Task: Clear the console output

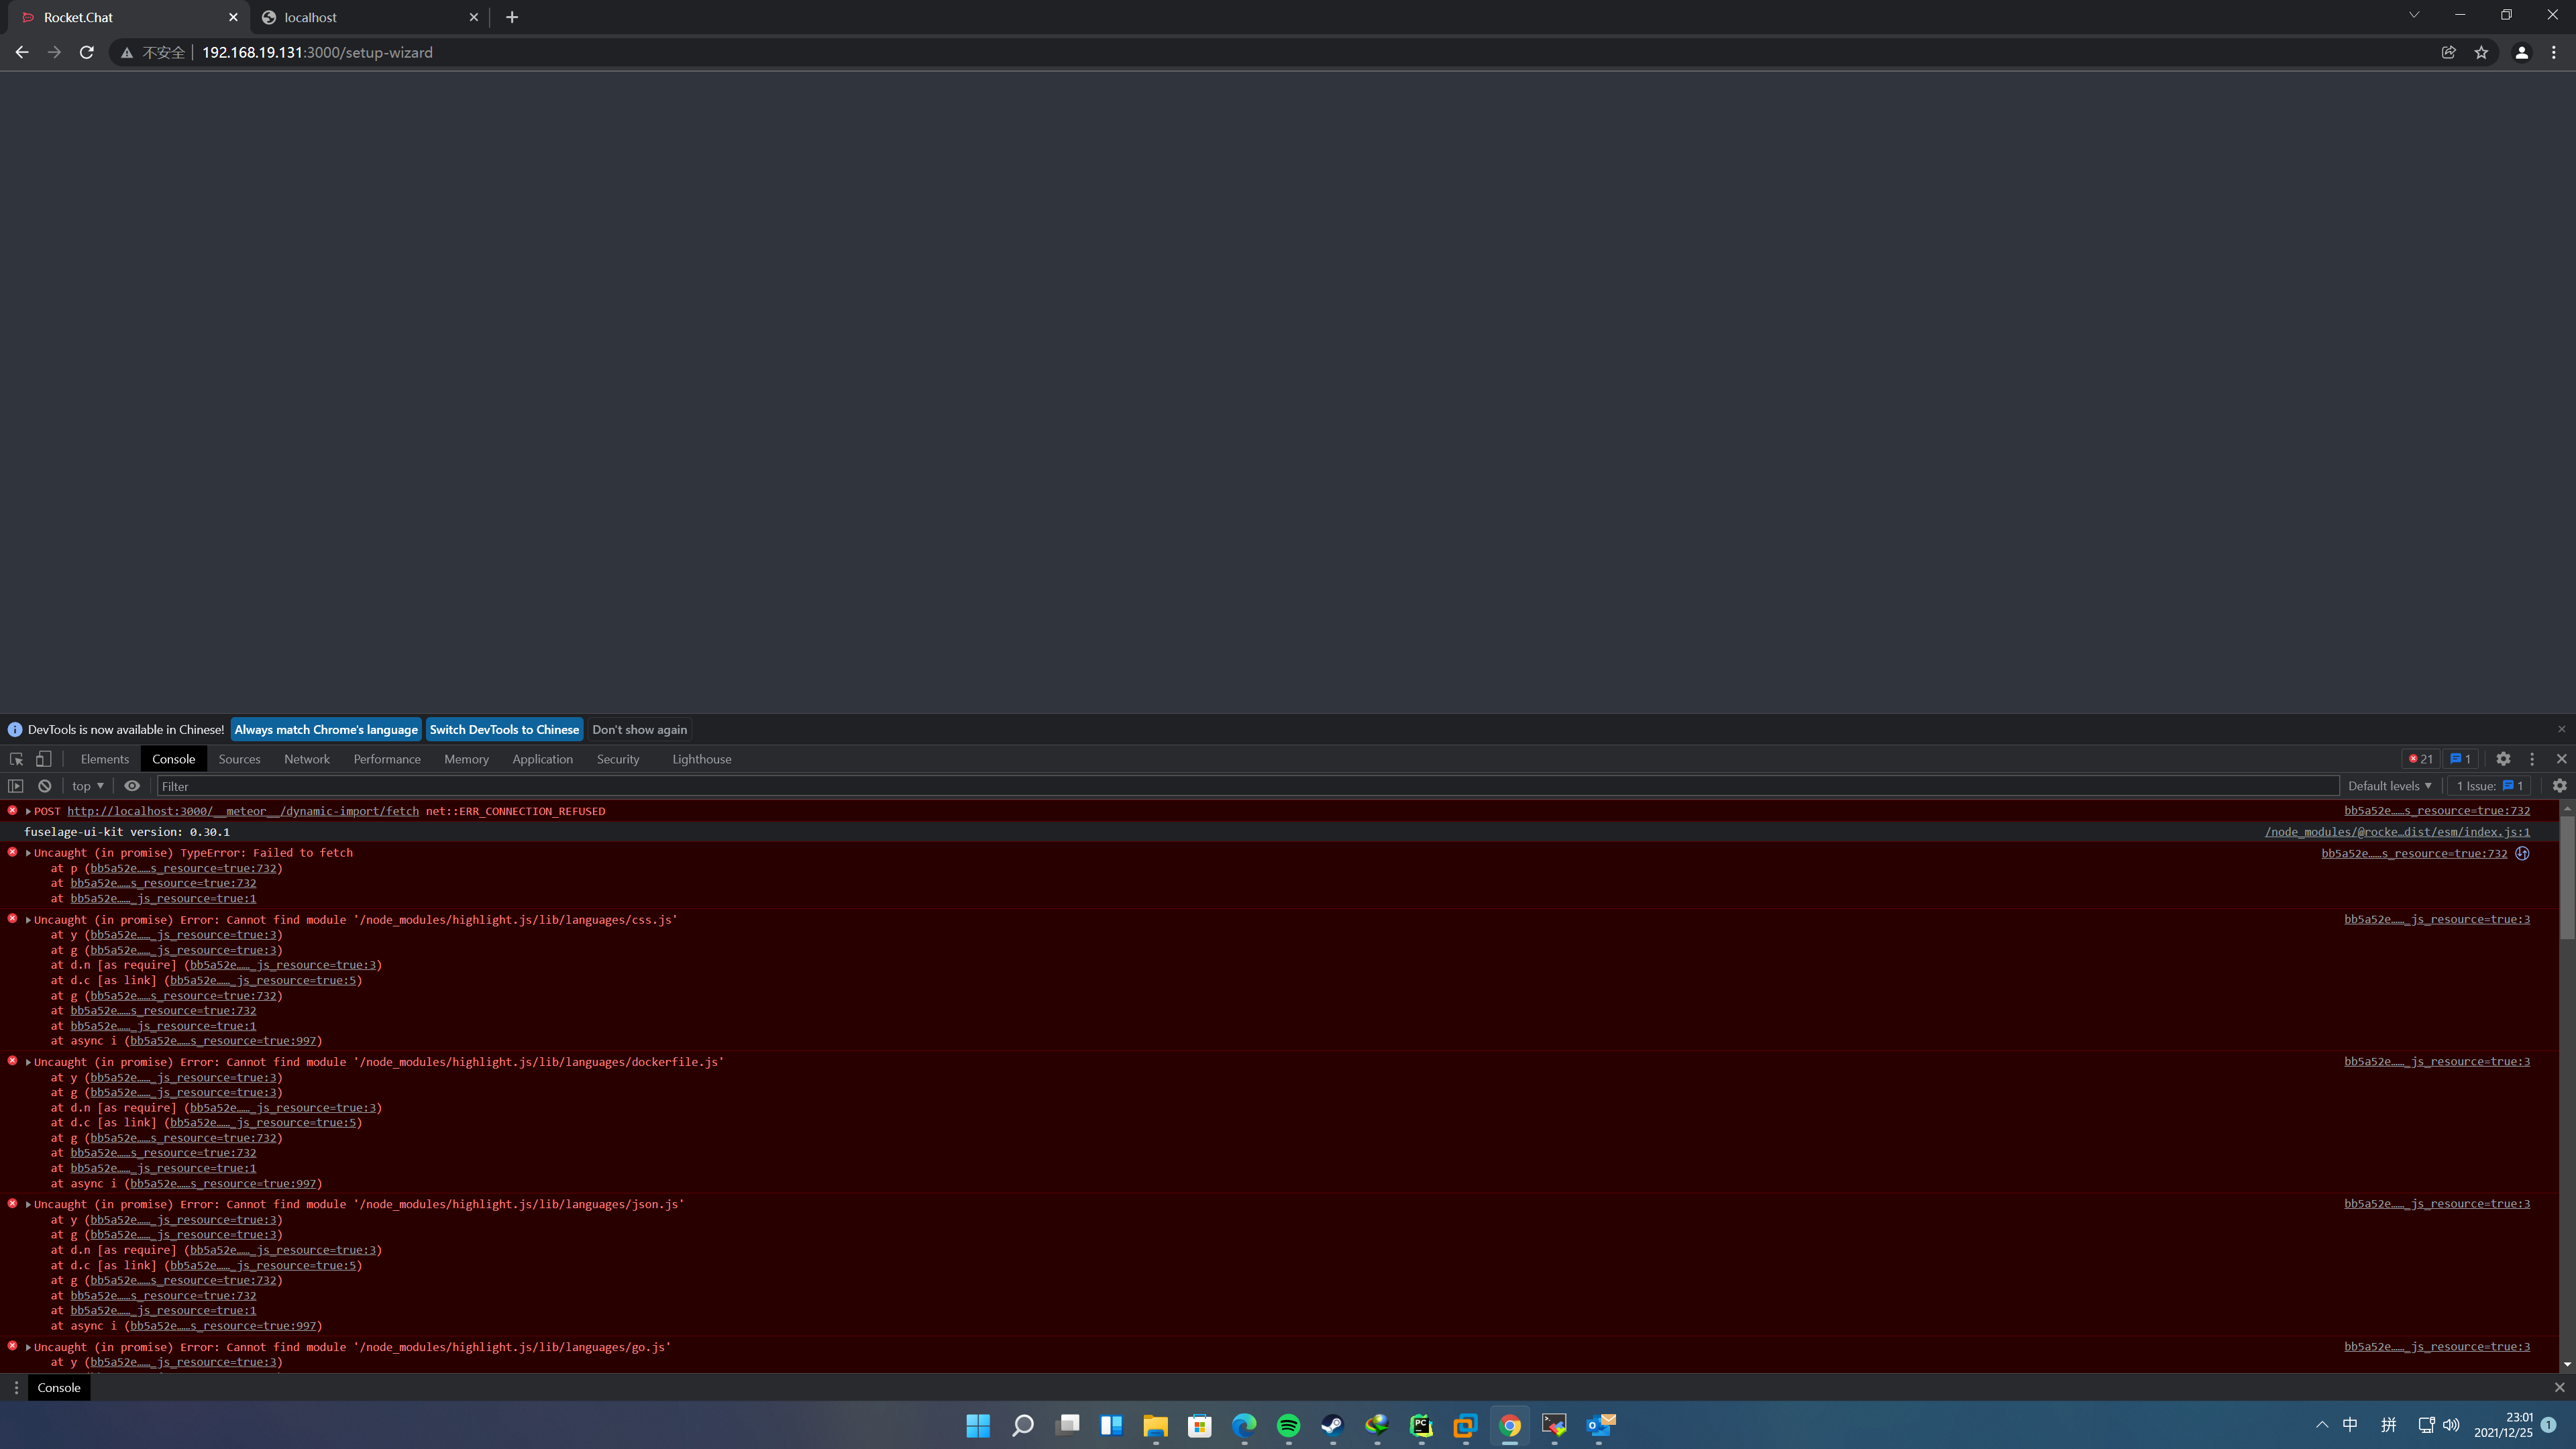Action: (x=44, y=786)
